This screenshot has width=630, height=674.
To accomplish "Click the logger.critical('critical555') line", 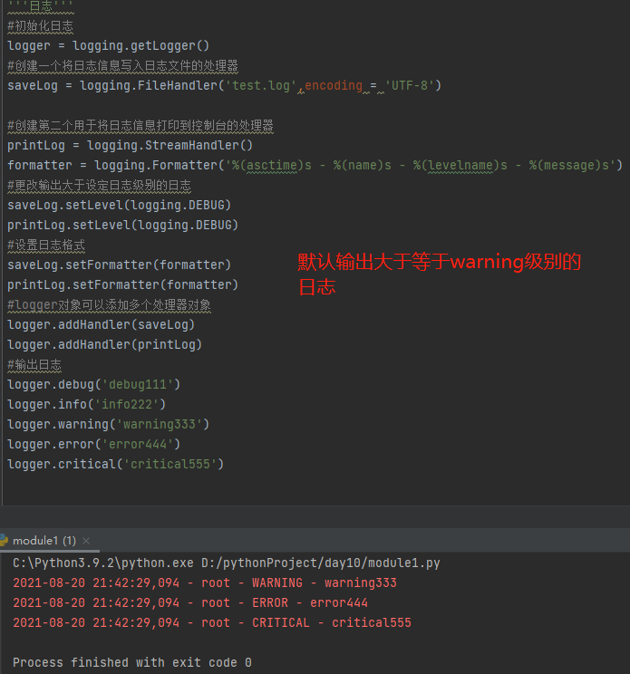I will click(116, 464).
